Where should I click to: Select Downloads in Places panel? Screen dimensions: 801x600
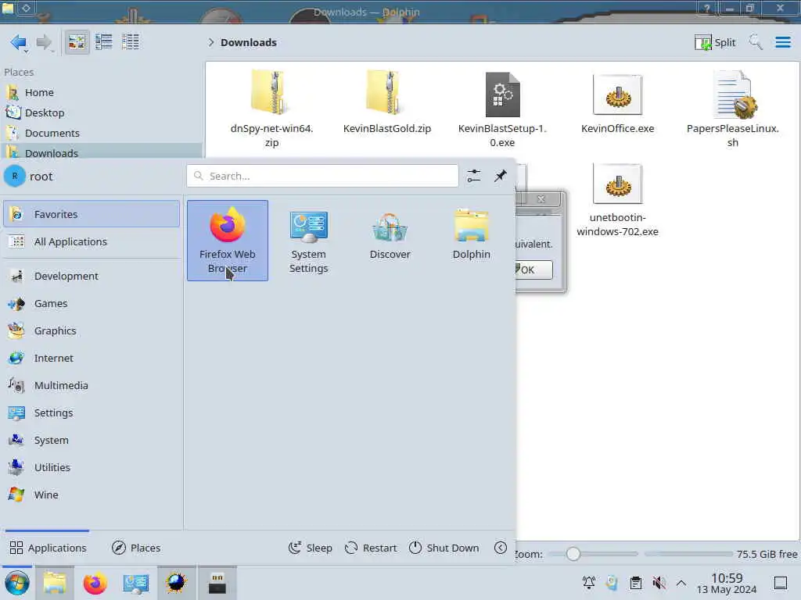pyautogui.click(x=101, y=152)
